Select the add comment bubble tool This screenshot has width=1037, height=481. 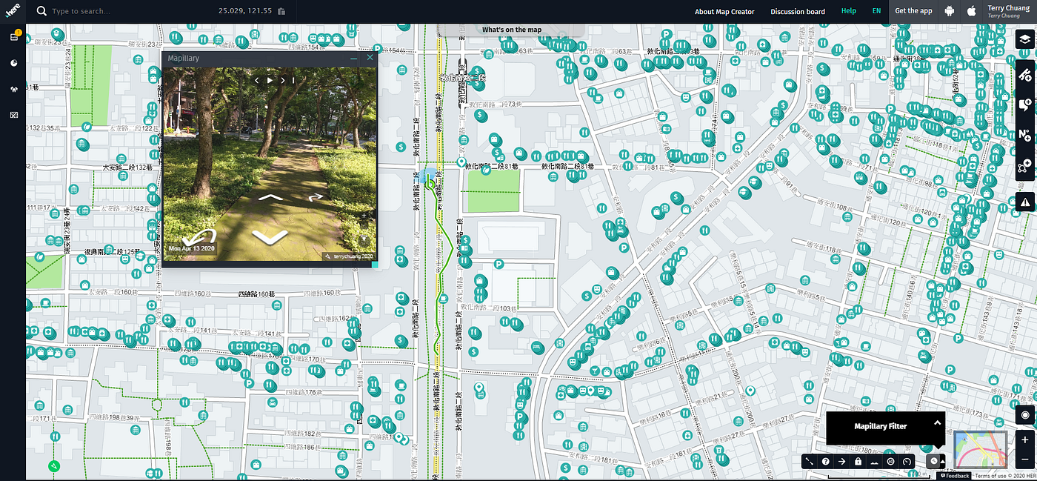point(1025,104)
